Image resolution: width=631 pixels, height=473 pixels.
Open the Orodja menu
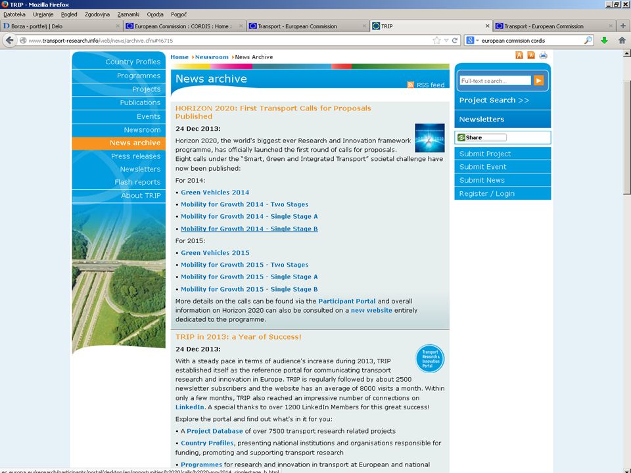click(x=155, y=14)
